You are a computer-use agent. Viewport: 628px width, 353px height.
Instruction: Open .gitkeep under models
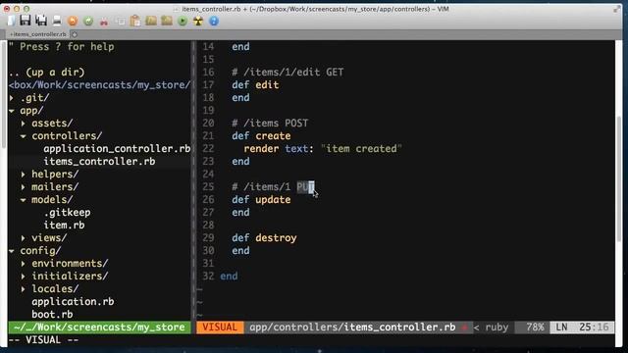click(x=67, y=213)
